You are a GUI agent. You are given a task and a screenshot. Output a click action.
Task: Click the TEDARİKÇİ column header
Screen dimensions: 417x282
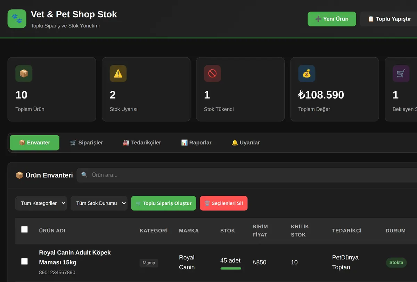pyautogui.click(x=347, y=231)
